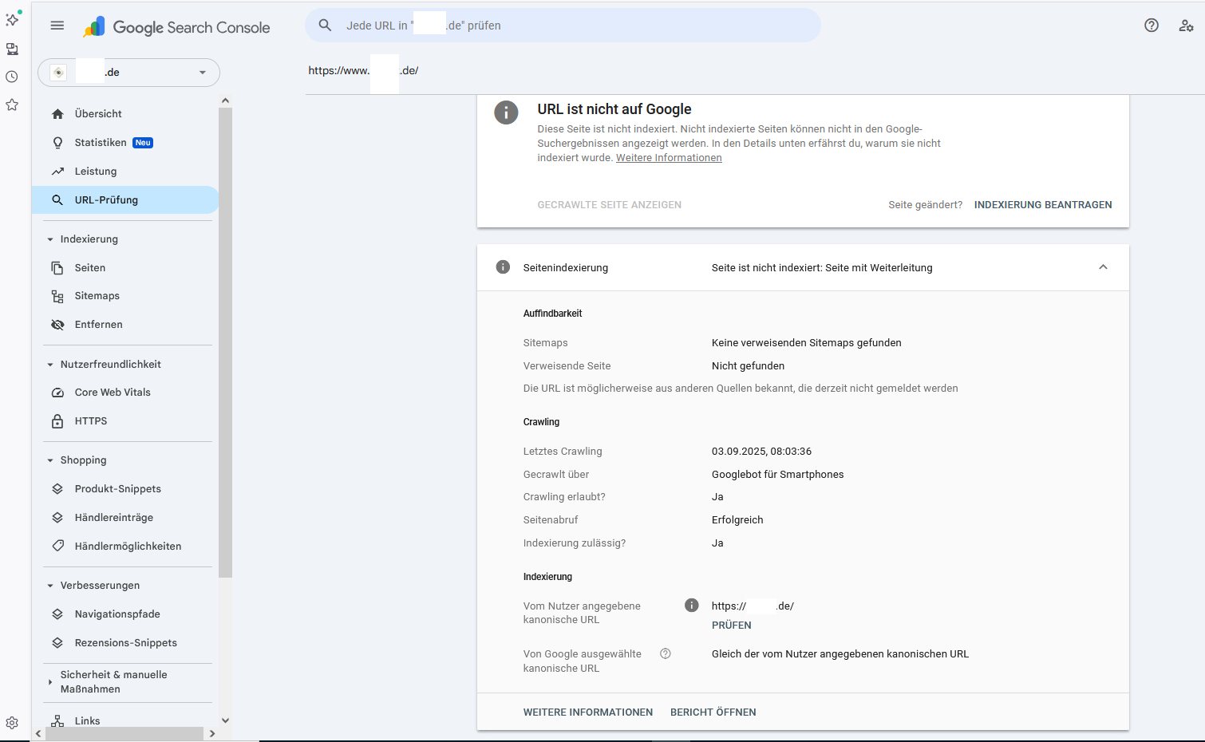
Task: Click INDEXIERUNG BEANTRAGEN button
Action: [x=1042, y=205]
